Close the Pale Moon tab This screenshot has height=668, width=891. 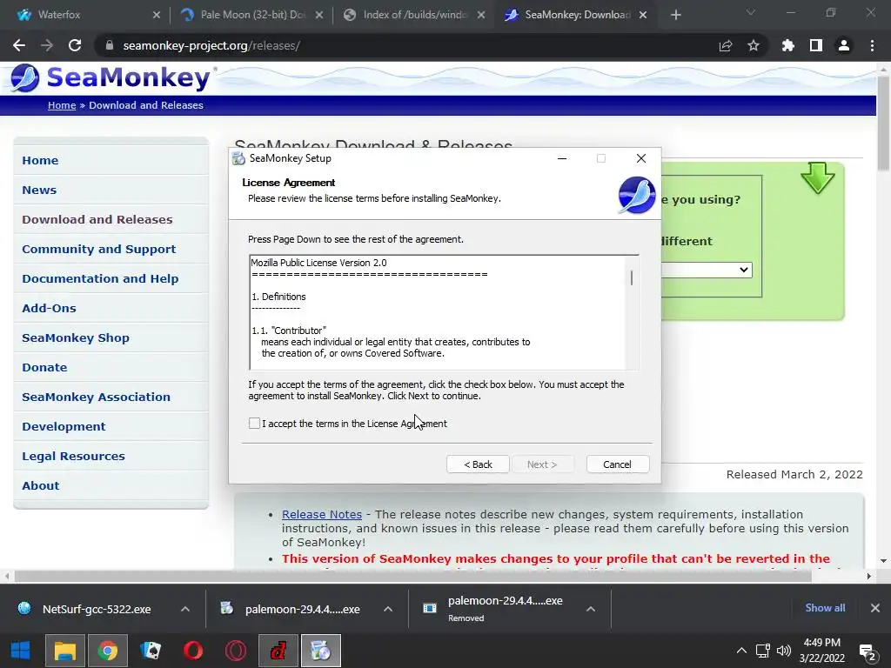point(319,15)
